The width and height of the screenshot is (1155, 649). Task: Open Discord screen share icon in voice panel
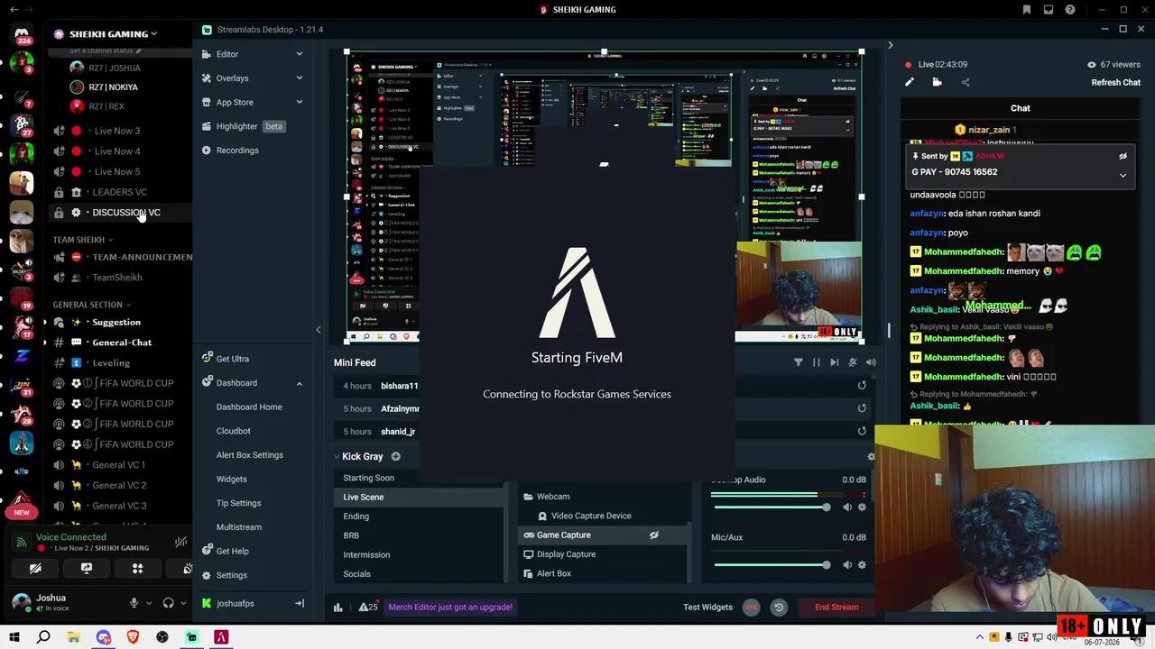[87, 569]
